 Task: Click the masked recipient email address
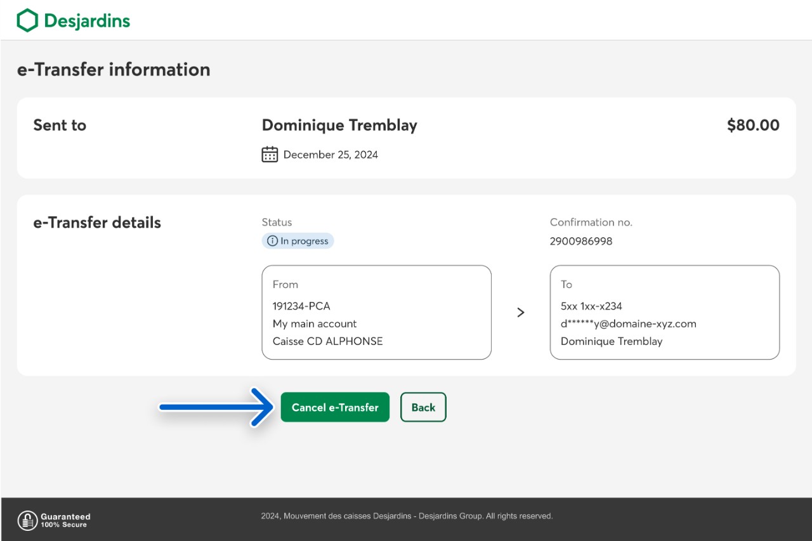[628, 323]
